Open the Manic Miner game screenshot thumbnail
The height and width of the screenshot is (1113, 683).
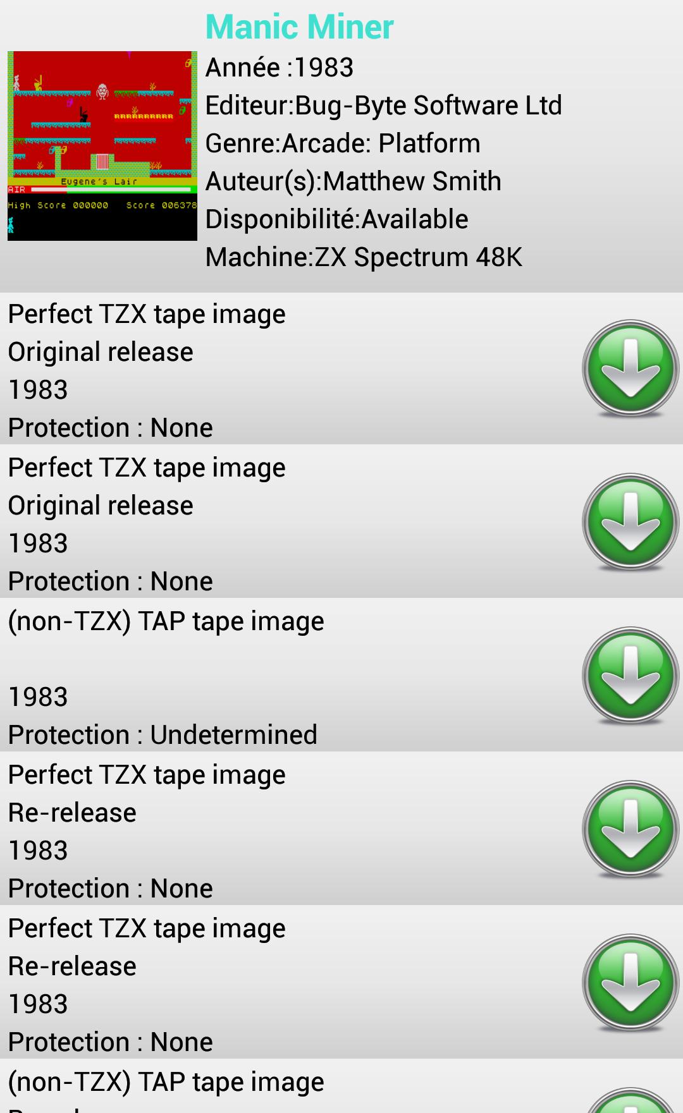pos(102,145)
